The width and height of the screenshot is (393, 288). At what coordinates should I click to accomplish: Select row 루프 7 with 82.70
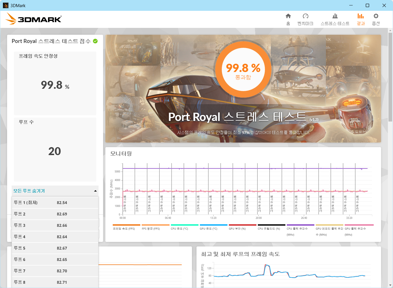(x=55, y=271)
